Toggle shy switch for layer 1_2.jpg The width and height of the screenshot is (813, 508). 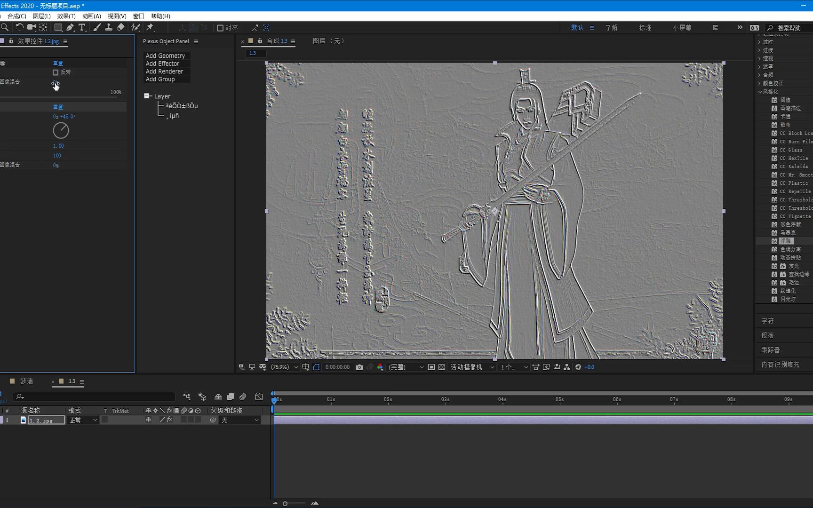(148, 420)
